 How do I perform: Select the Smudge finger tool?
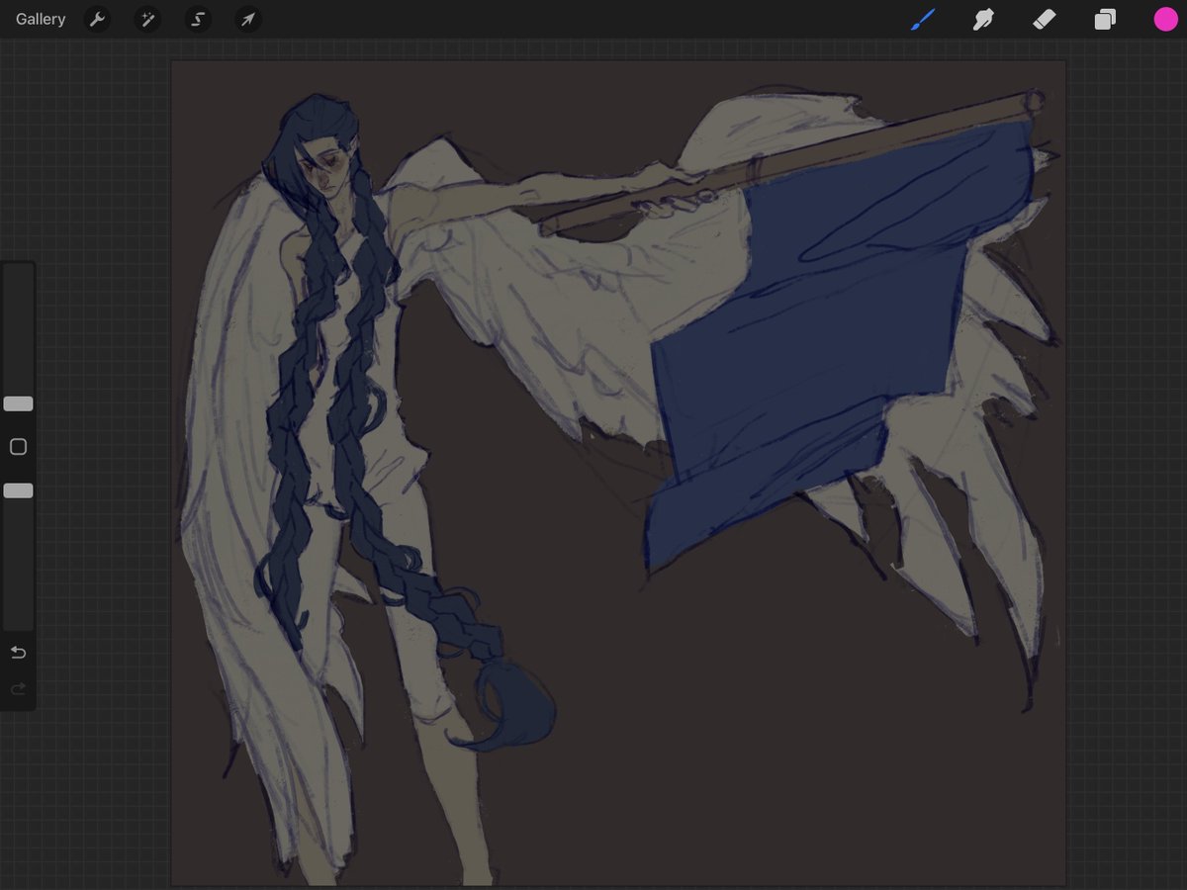pyautogui.click(x=983, y=19)
